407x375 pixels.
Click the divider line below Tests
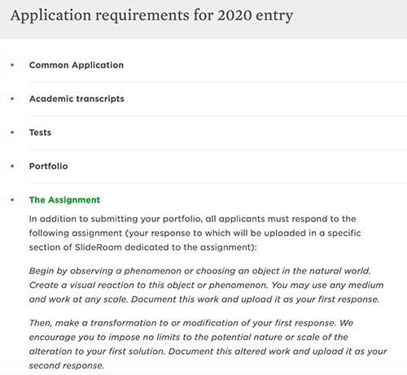218,149
